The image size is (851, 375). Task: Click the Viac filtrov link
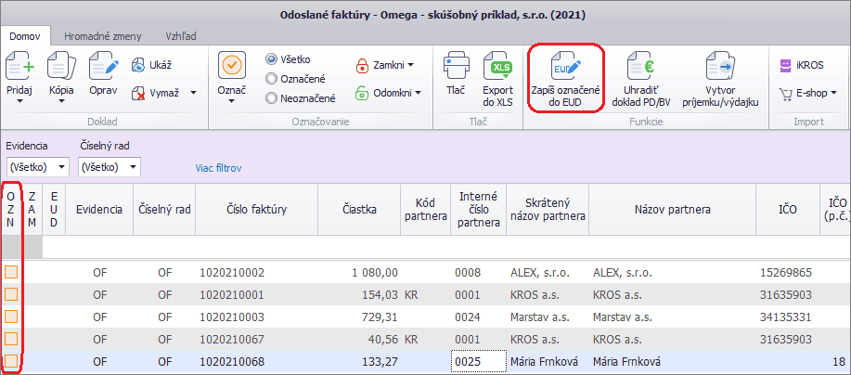point(218,168)
